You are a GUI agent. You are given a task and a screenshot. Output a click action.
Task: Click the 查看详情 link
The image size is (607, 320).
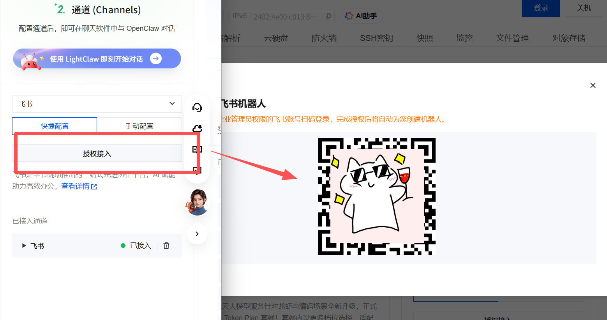(75, 186)
